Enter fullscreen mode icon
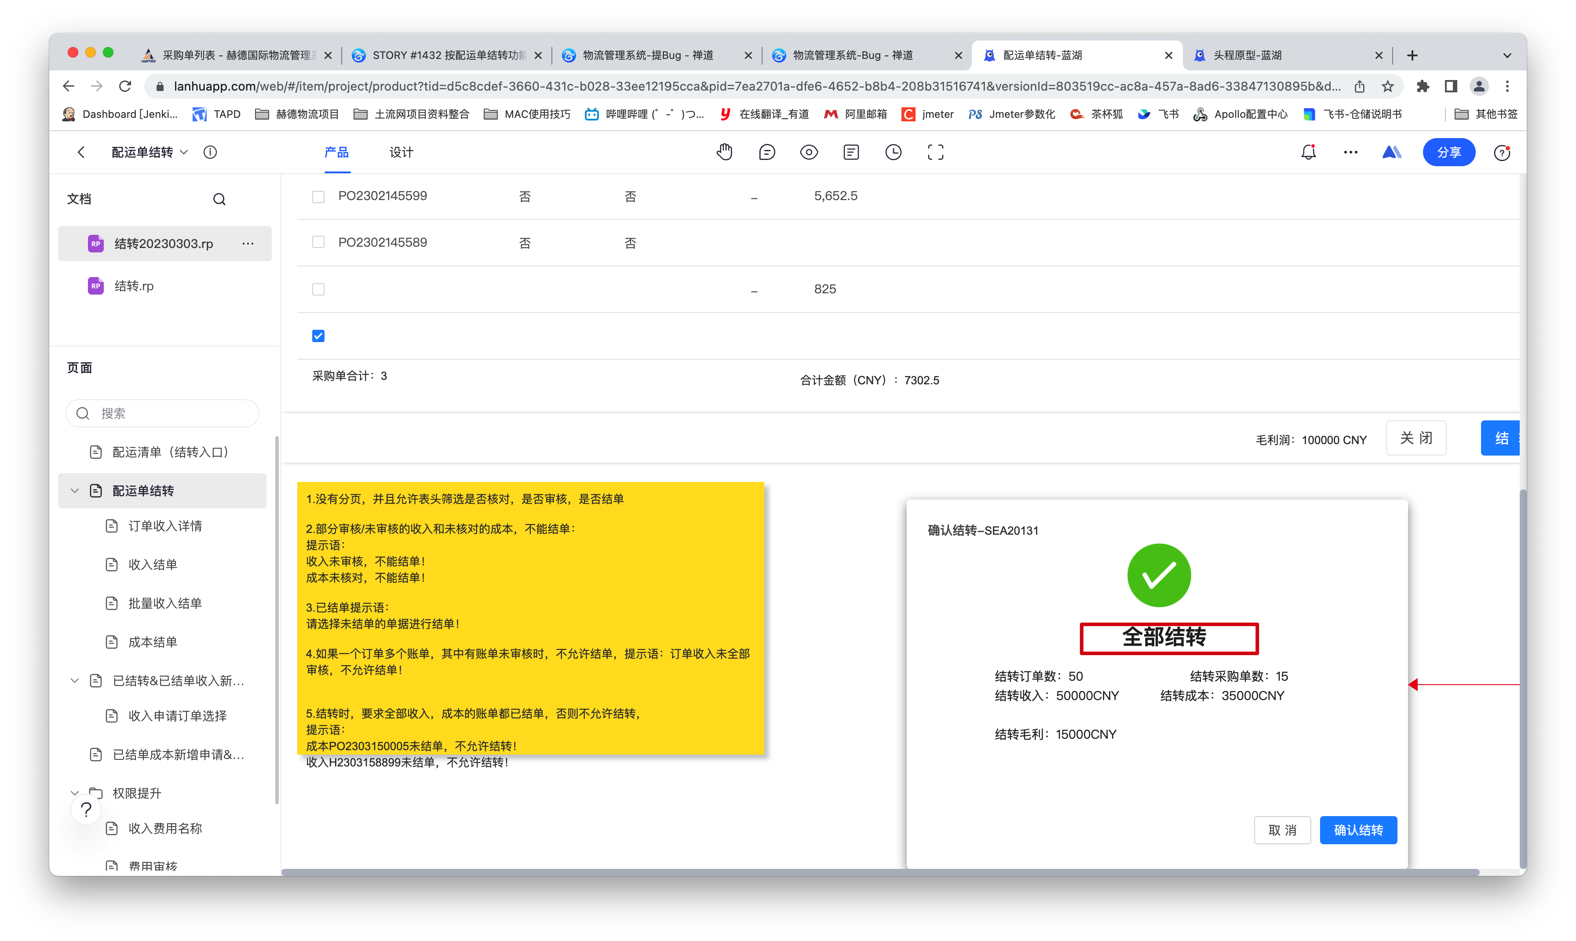1576x941 pixels. (935, 152)
